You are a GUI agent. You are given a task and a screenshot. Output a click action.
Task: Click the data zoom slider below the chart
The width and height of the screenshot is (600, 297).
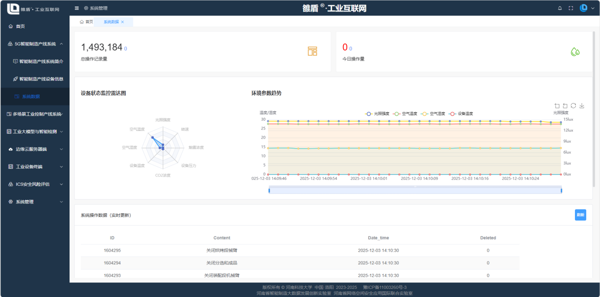(x=415, y=189)
